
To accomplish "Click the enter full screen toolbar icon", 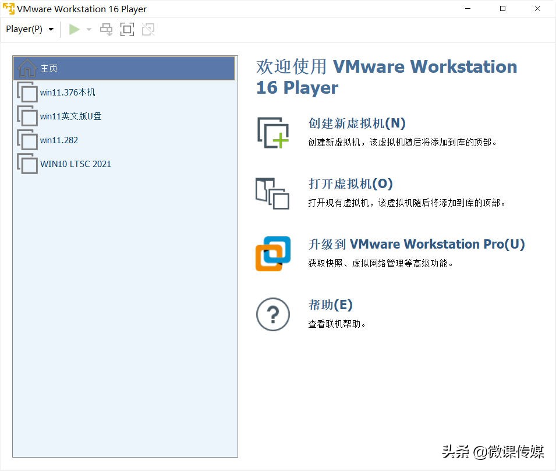I will [x=127, y=30].
